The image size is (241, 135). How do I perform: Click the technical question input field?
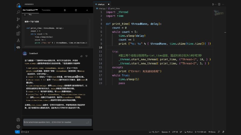[x=54, y=122]
